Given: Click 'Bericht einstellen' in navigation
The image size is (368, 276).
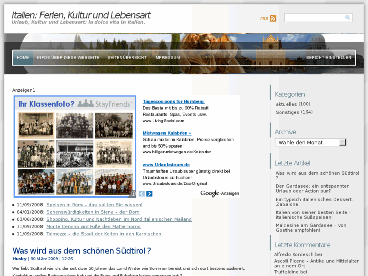Looking at the screenshot, I should point(329,58).
